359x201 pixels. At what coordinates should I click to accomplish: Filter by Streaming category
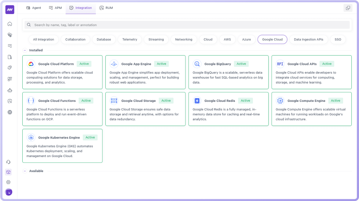(x=156, y=39)
